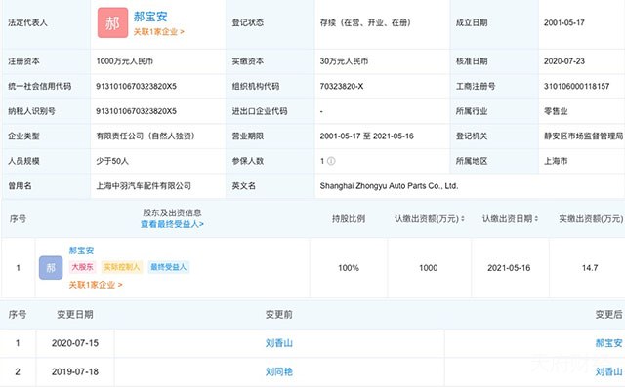The width and height of the screenshot is (625, 388).
Task: Select subscribed amount 1000 in shareholder row
Action: pyautogui.click(x=429, y=268)
